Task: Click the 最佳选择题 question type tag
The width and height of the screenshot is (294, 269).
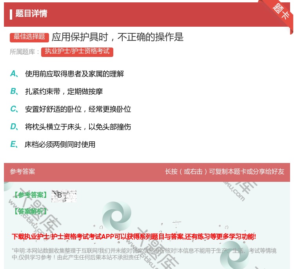Action: pos(29,37)
